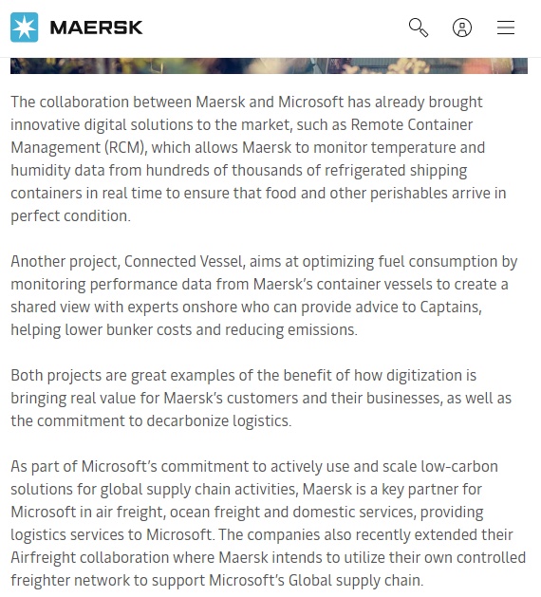Click the article banner image strip
The width and height of the screenshot is (541, 597).
(x=269, y=65)
